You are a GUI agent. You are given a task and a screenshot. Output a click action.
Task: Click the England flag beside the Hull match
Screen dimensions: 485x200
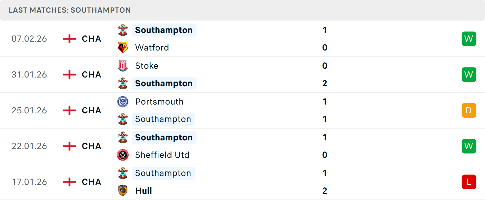point(69,182)
